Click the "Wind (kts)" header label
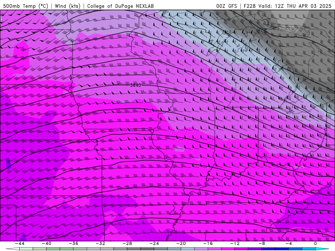Viewport: 335px width, 251px height. pyautogui.click(x=67, y=6)
